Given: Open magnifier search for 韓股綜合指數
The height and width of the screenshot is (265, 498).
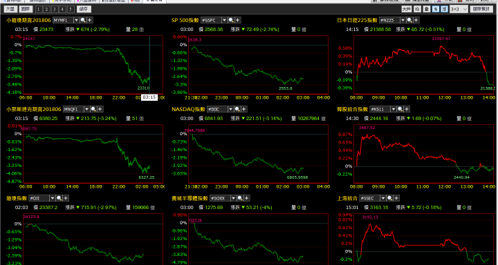Looking at the screenshot, I should tap(400, 109).
